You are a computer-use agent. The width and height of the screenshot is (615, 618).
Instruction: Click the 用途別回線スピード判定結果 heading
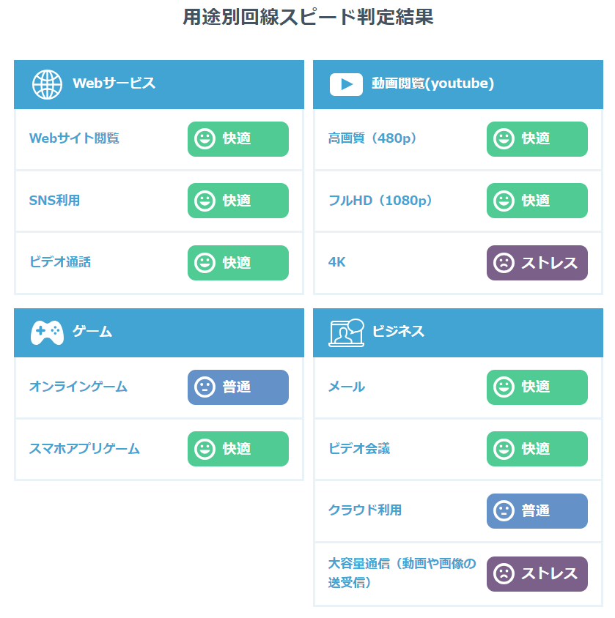pyautogui.click(x=308, y=17)
